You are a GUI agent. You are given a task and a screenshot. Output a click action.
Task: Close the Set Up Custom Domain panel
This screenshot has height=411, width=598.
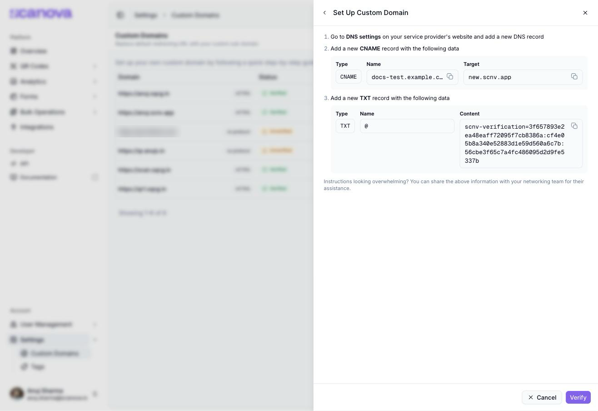tap(585, 13)
